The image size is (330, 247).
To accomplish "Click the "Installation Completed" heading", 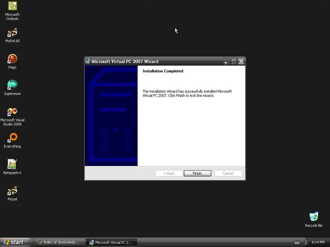I will (x=163, y=71).
